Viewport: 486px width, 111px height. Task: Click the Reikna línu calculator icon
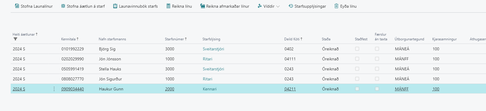(x=168, y=6)
